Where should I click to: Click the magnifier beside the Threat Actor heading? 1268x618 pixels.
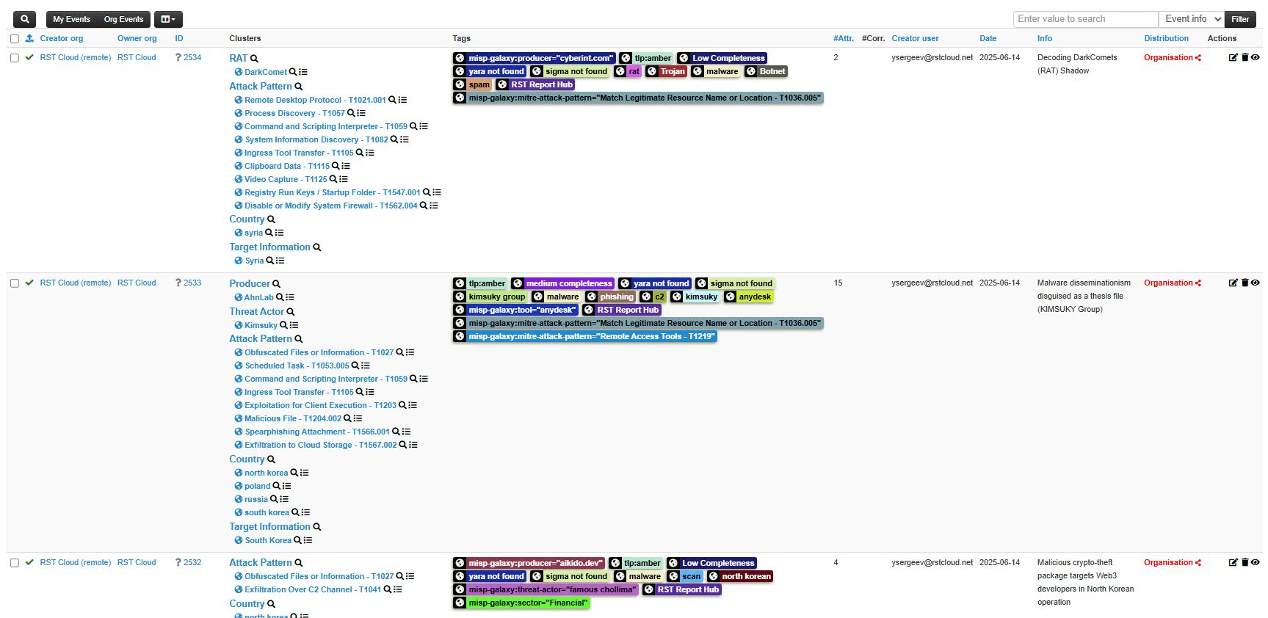[290, 312]
